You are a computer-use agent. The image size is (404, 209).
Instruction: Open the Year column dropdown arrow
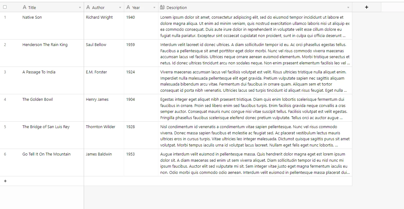tap(154, 7)
